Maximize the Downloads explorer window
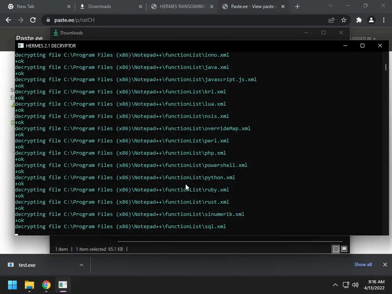The height and width of the screenshot is (294, 392). click(323, 33)
